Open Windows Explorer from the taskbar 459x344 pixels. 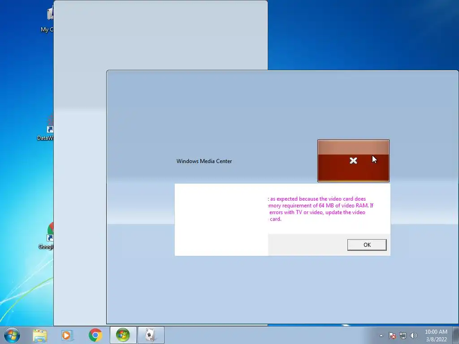click(40, 335)
